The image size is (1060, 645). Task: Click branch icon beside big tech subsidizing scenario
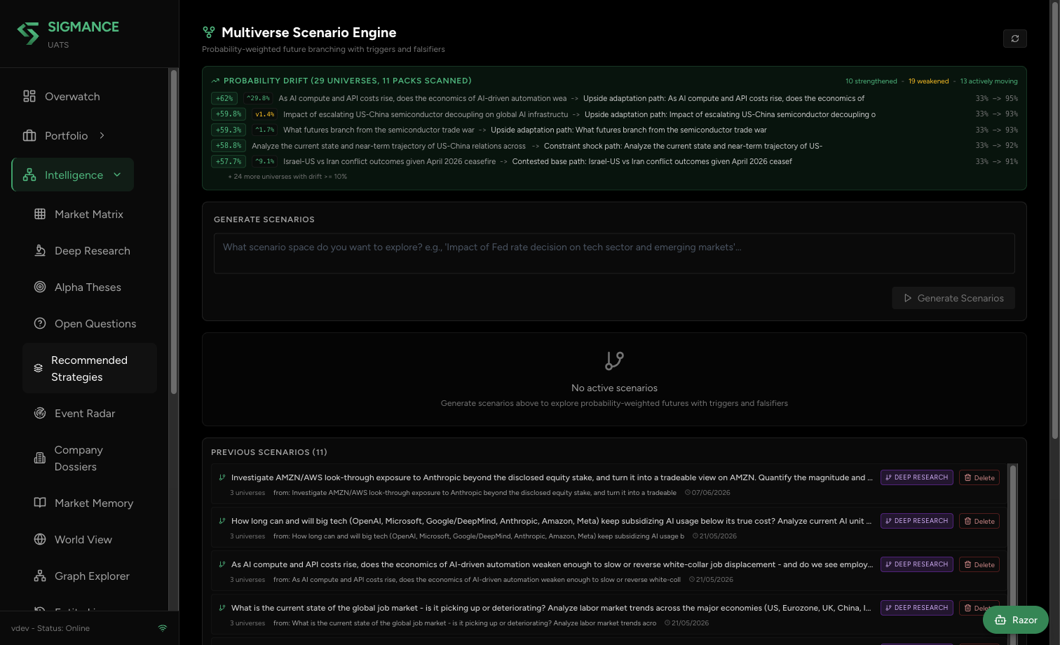(222, 521)
